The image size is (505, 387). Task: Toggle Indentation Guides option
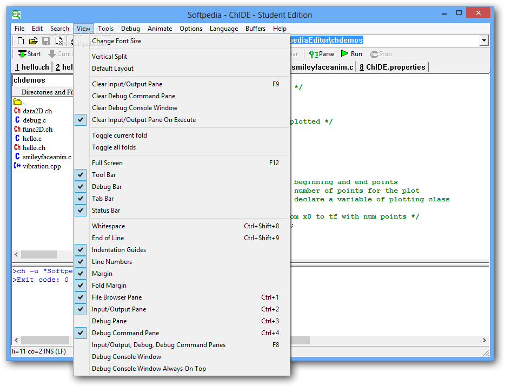point(182,250)
